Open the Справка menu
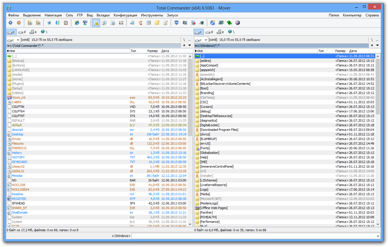 pyautogui.click(x=372, y=15)
